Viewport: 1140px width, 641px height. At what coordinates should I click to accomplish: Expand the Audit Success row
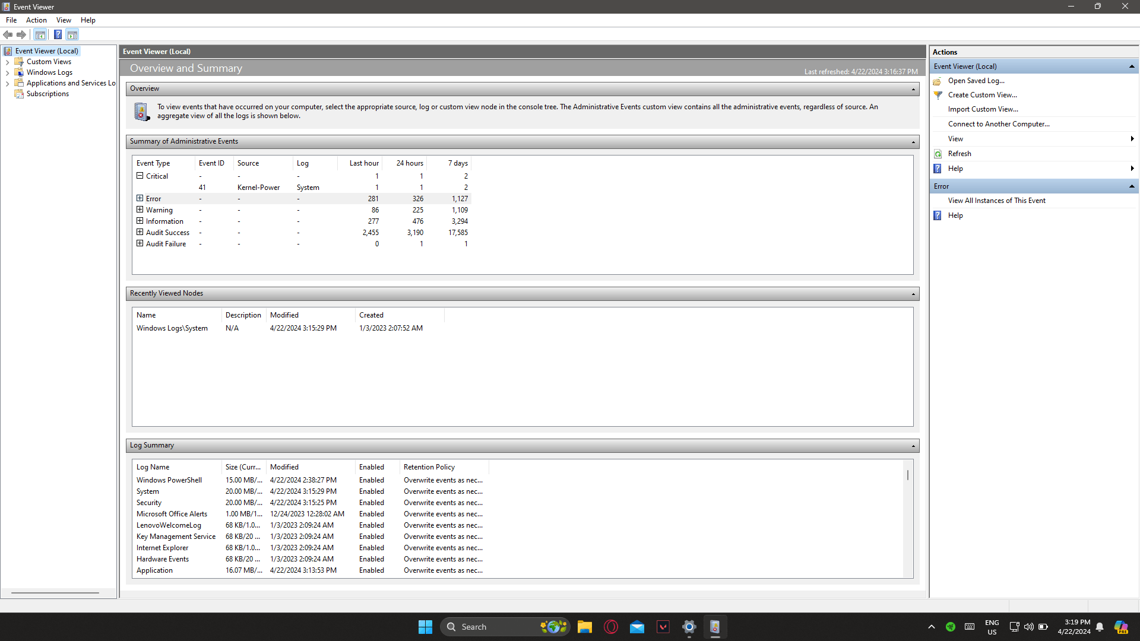click(x=140, y=232)
